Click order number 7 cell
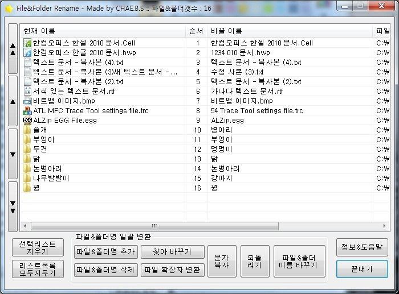The image size is (399, 294). click(197, 101)
